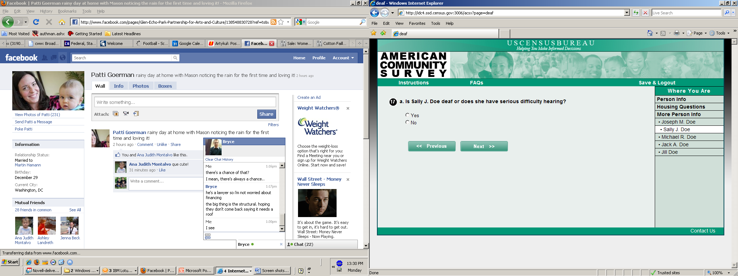The image size is (738, 276).
Task: Open the Boxes tab on Patti's profile
Action: [x=165, y=86]
